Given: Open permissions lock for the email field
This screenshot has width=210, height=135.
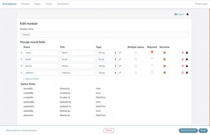Looking at the screenshot, I should (x=187, y=59).
